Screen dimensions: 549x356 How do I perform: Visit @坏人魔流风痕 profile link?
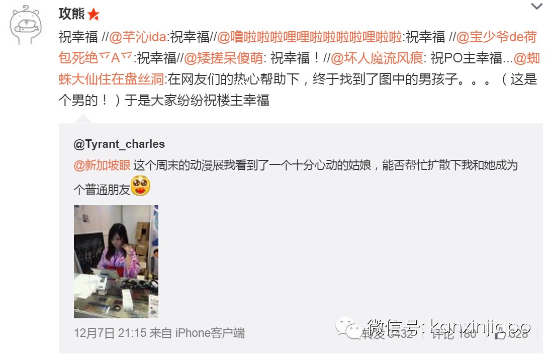tap(377, 58)
